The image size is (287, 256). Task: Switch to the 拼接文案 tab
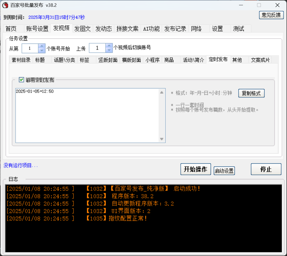click(x=127, y=29)
